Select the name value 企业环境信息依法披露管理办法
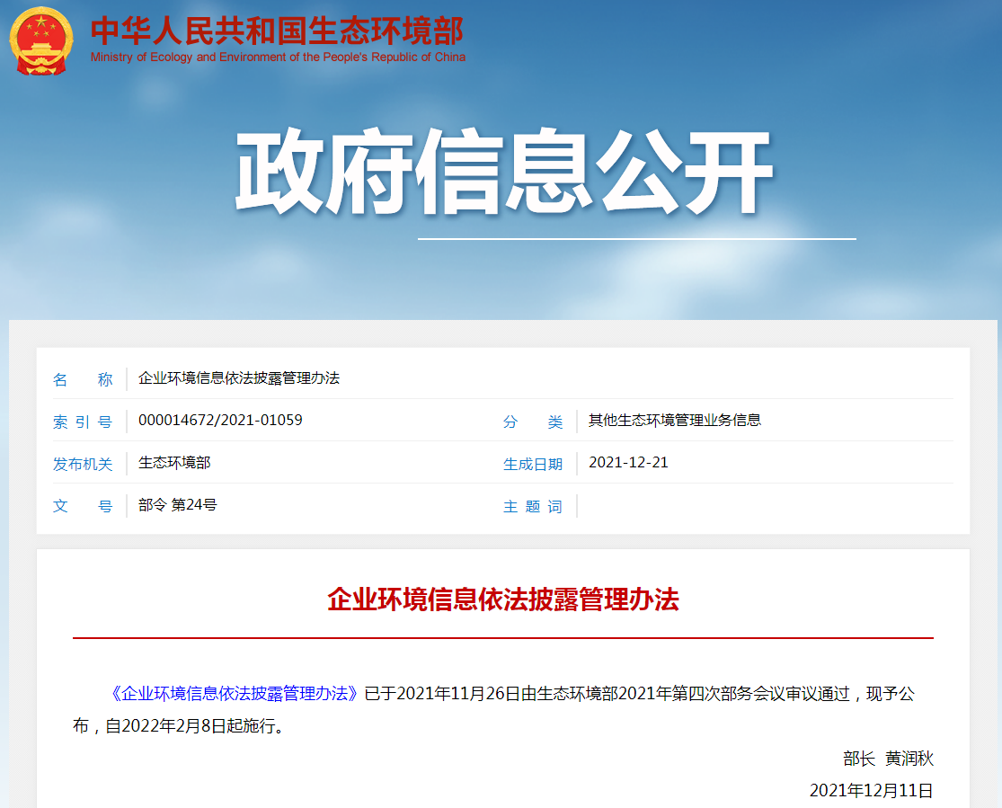1002x808 pixels. pos(239,378)
